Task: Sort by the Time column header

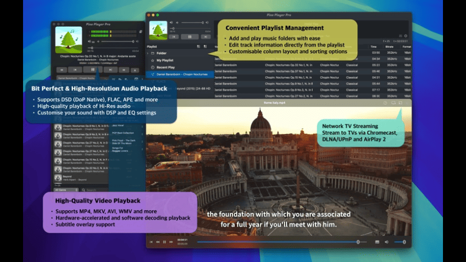Action: click(x=373, y=47)
